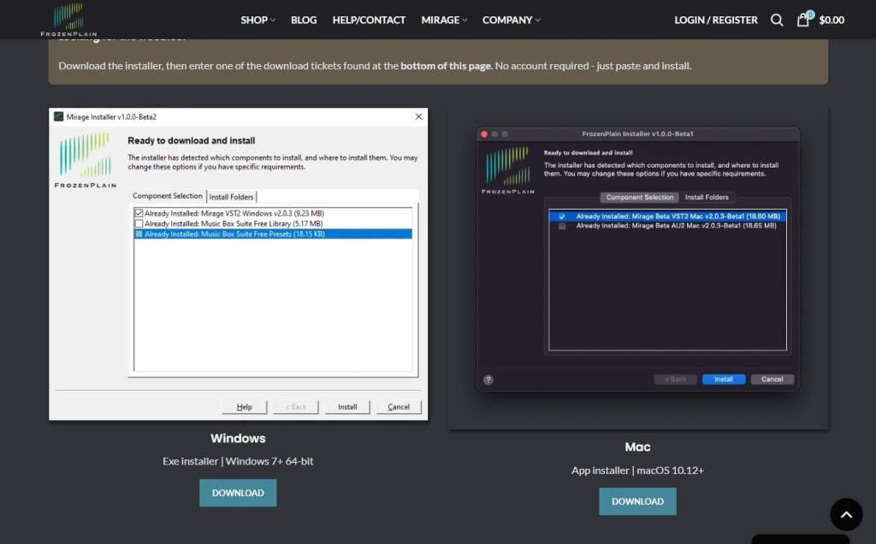This screenshot has height=544, width=876.
Task: Expand the COMPANY dropdown menu
Action: (511, 20)
